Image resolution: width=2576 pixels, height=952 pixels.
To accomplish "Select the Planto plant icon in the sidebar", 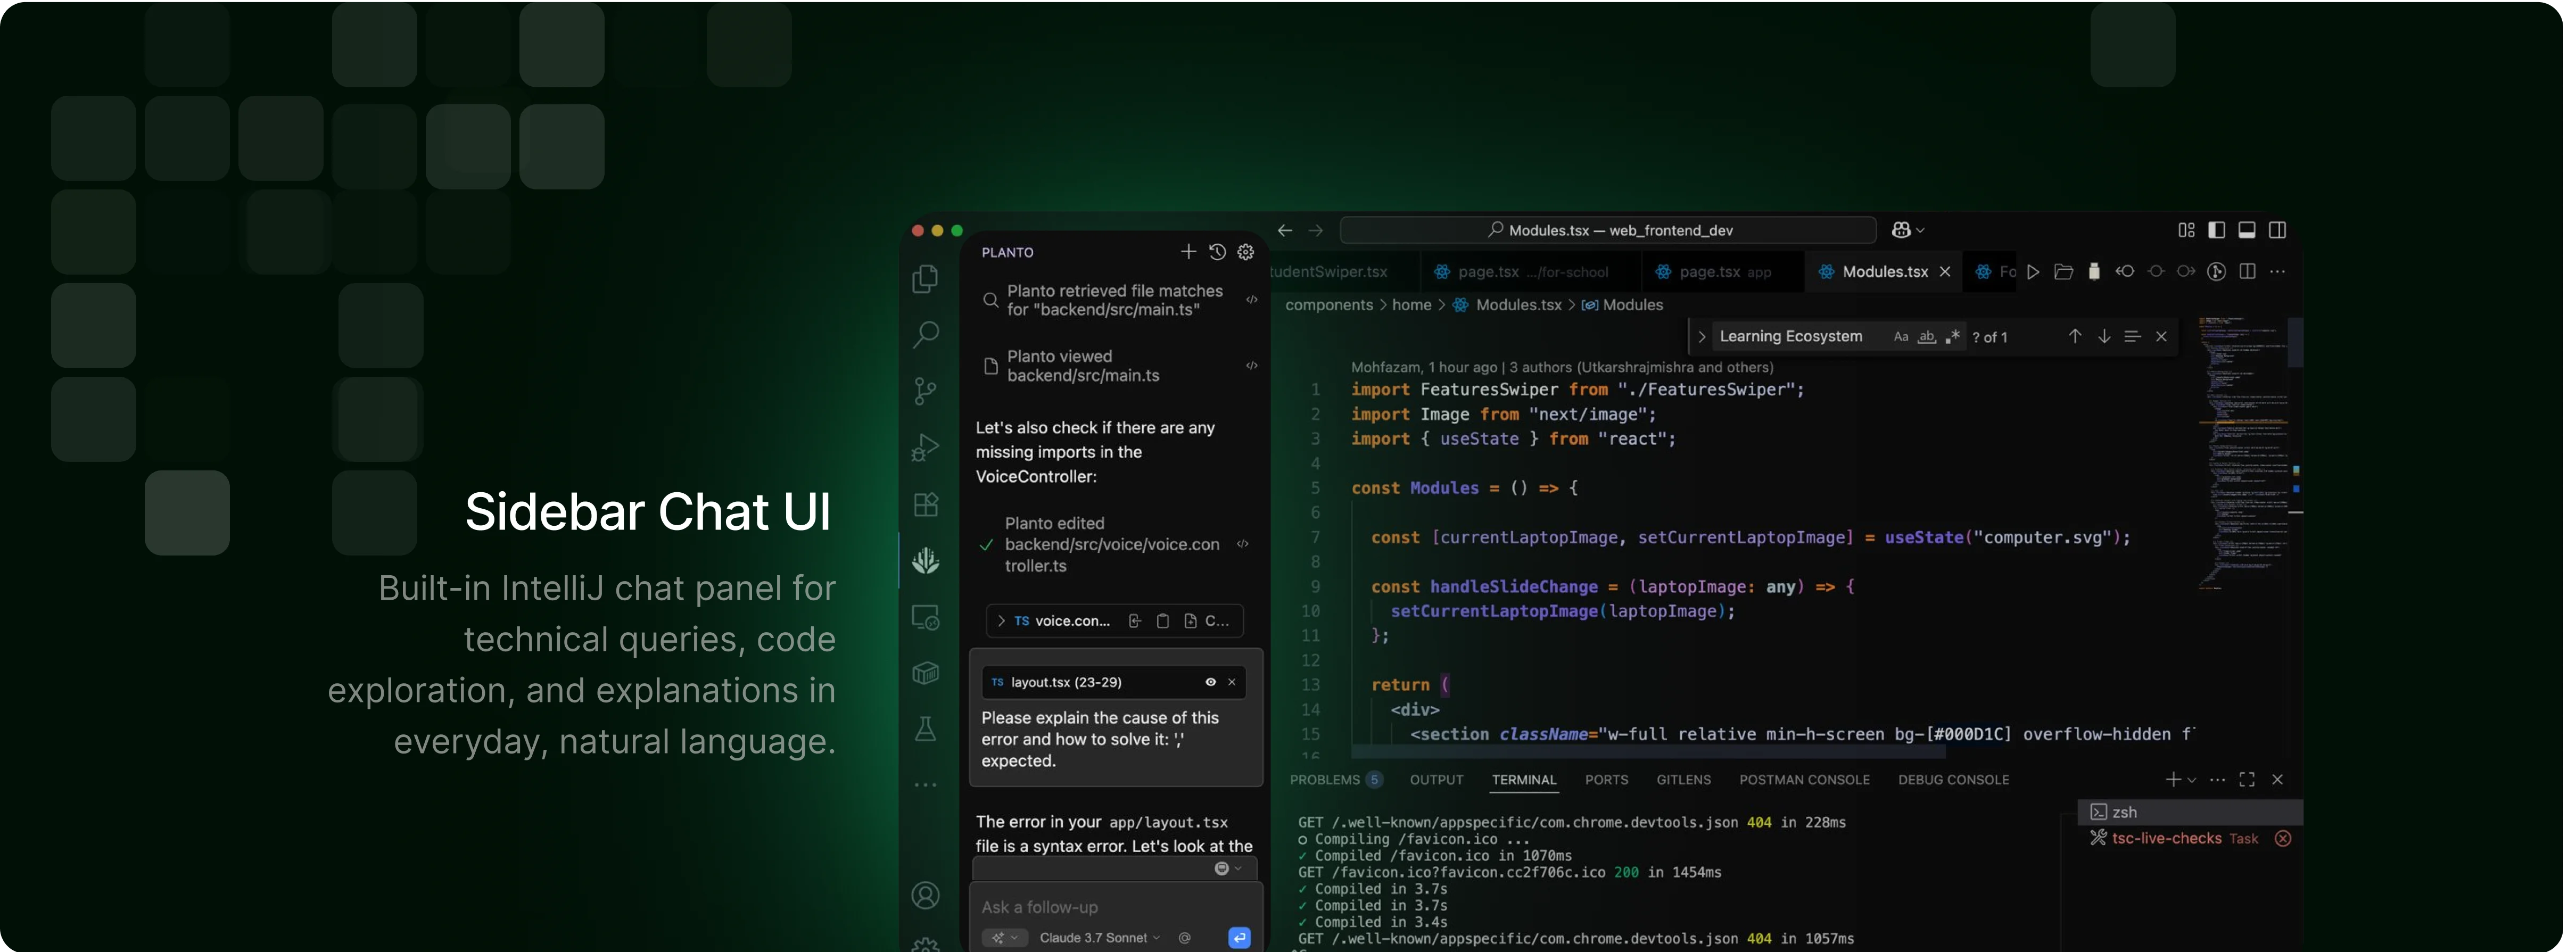I will pyautogui.click(x=925, y=561).
